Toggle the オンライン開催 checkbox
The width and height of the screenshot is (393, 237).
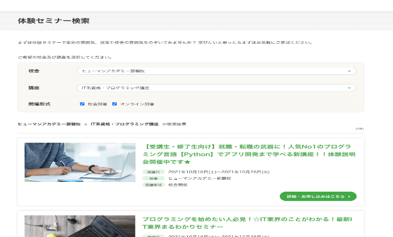pos(115,104)
